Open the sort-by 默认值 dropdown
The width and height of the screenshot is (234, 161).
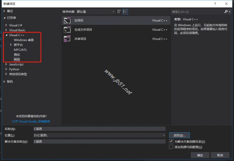(x=96, y=12)
